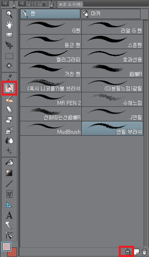Viewport: 149px width, 257px height.
Task: Select the Balloon tool below the Text tool
Action: click(9, 225)
